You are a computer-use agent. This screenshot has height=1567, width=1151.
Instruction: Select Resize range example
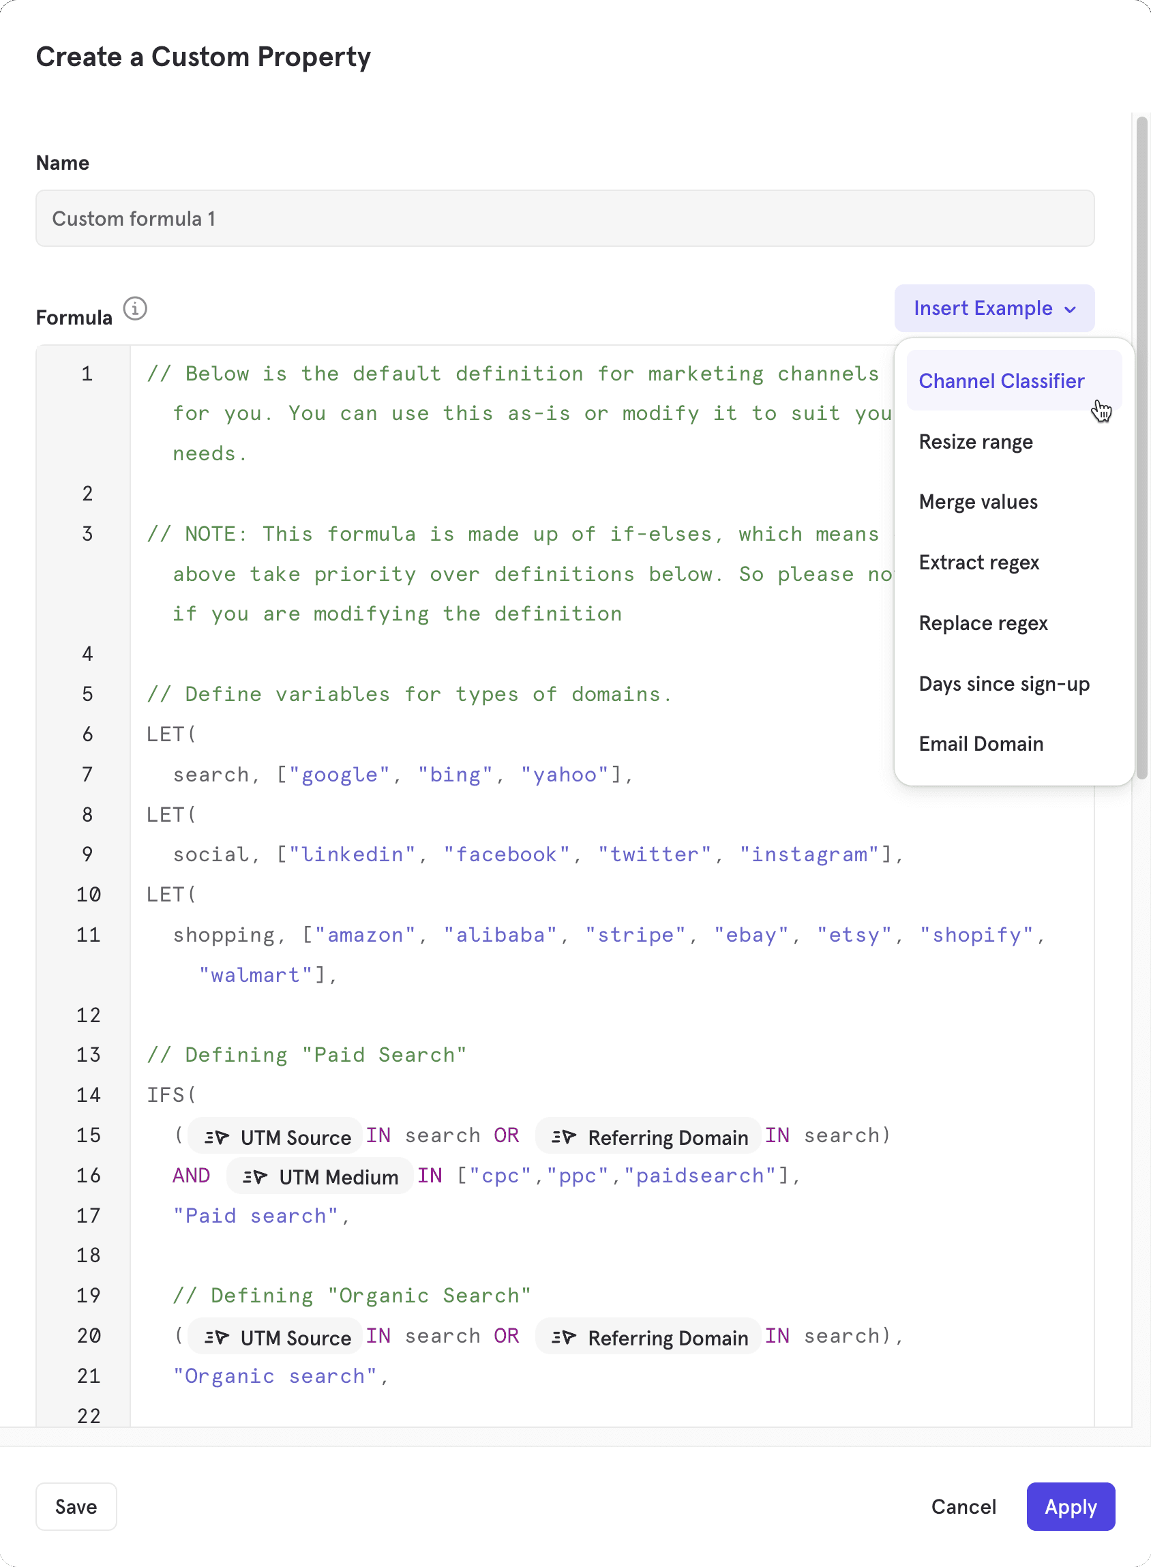click(x=976, y=441)
